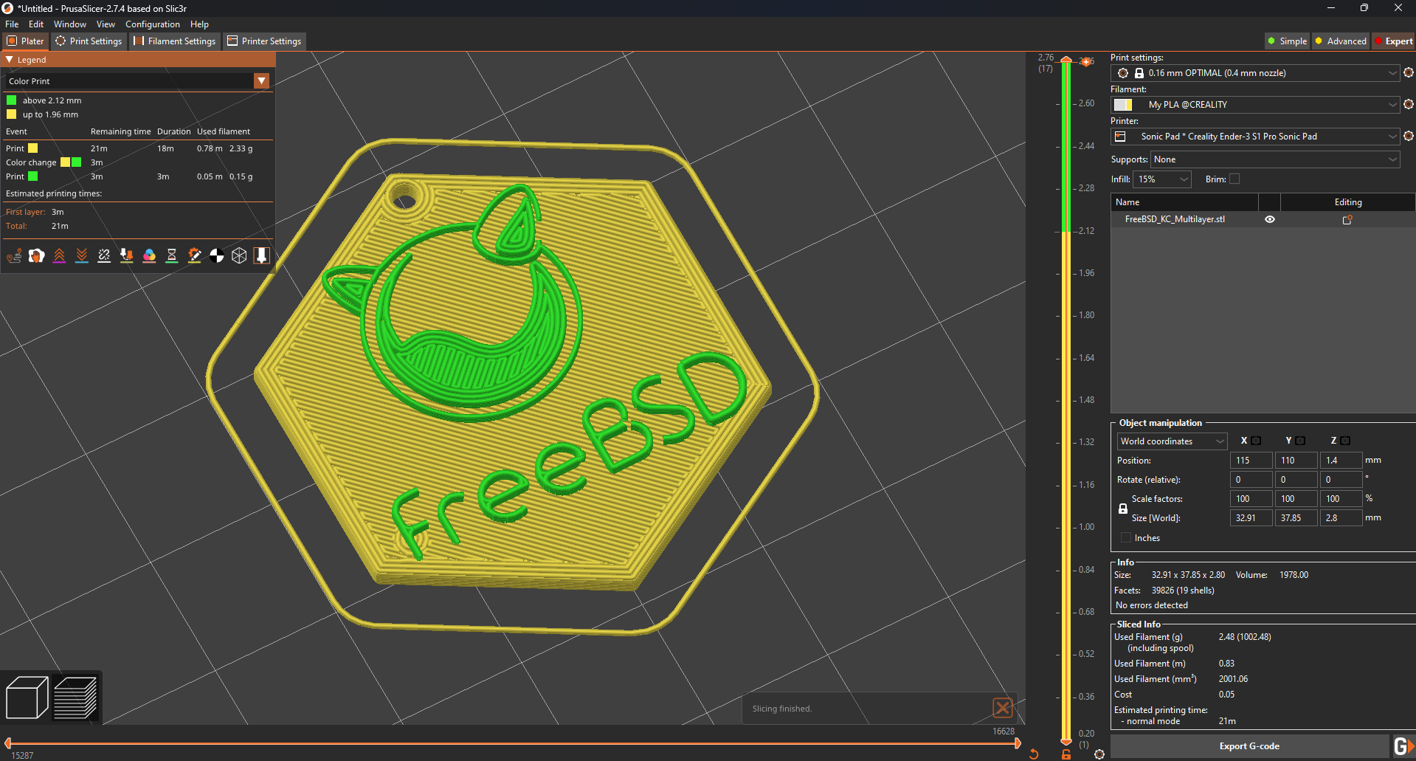The width and height of the screenshot is (1416, 761).
Task: Toggle deretractions downward arrows icon
Action: pos(82,255)
